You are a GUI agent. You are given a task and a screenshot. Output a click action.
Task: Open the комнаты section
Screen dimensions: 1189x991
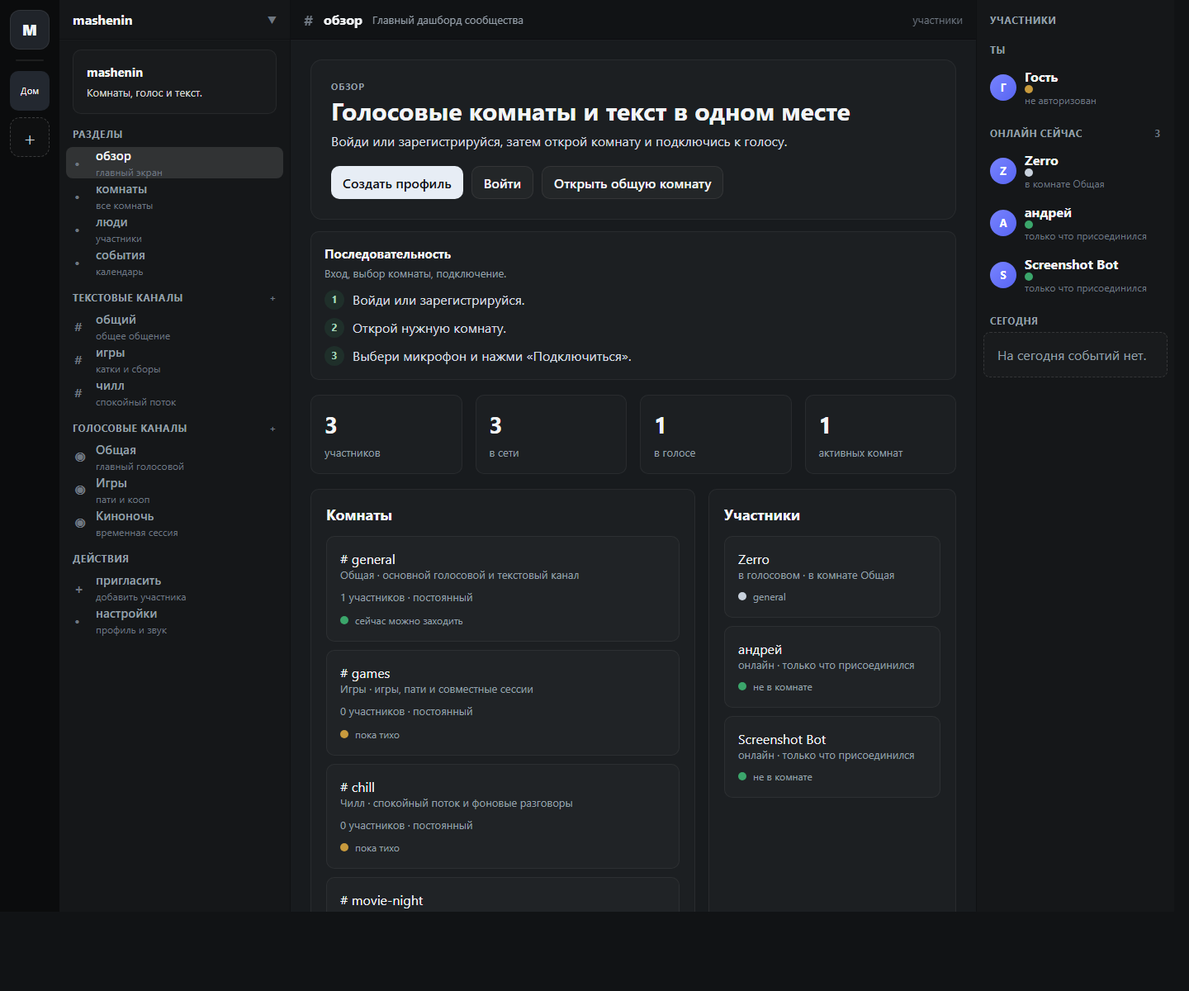pos(174,197)
